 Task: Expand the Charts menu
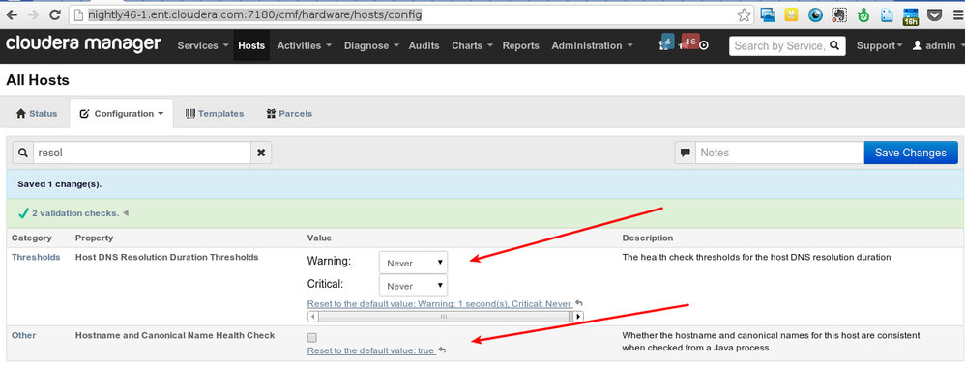coord(472,45)
